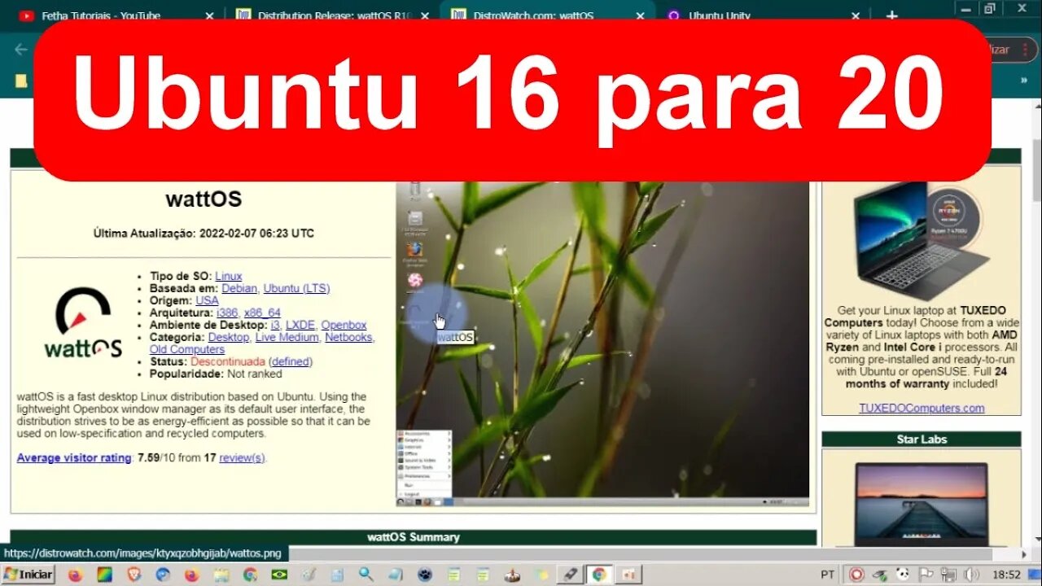
Task: Open a new browser tab
Action: (x=891, y=15)
